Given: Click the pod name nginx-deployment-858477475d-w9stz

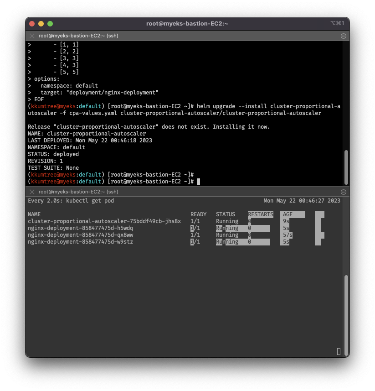Looking at the screenshot, I should pyautogui.click(x=81, y=242).
